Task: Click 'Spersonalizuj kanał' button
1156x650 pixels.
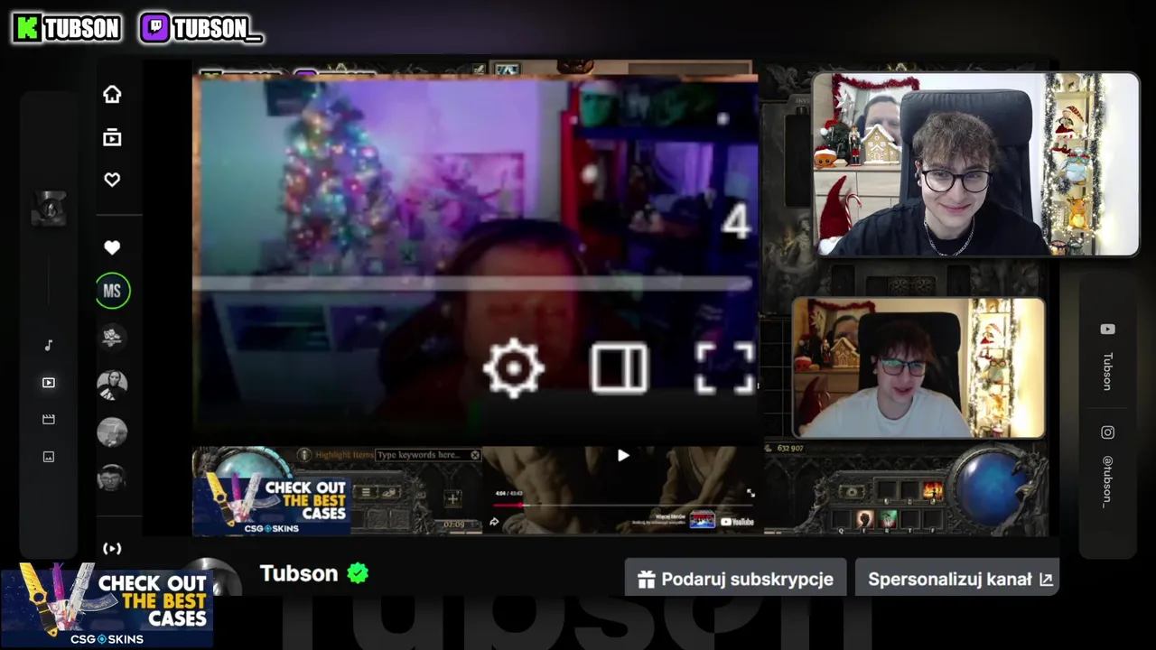Action: click(956, 579)
